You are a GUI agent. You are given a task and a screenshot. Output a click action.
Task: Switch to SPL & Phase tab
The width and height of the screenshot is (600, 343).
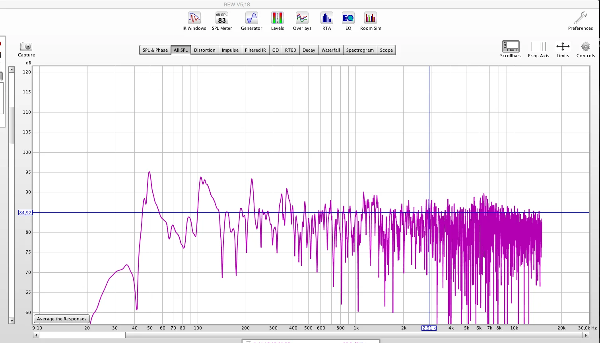[x=155, y=50]
